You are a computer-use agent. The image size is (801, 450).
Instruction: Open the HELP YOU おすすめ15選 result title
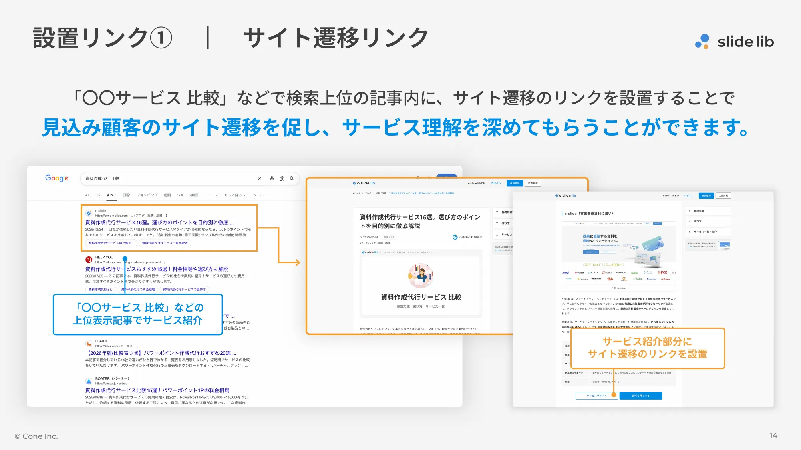(157, 269)
